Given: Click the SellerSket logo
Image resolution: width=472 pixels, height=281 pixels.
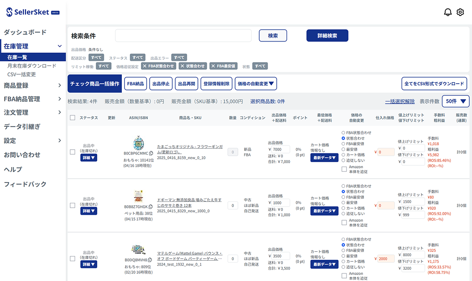Looking at the screenshot, I should click(32, 11).
